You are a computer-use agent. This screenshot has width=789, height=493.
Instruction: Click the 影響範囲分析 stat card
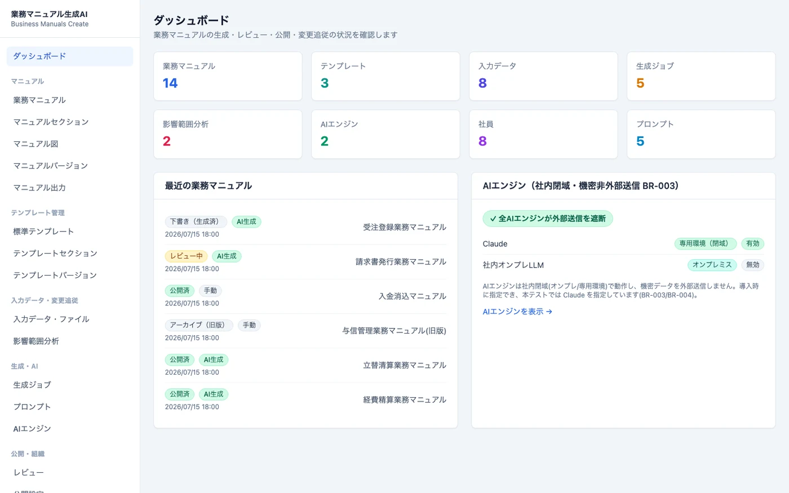[228, 135]
